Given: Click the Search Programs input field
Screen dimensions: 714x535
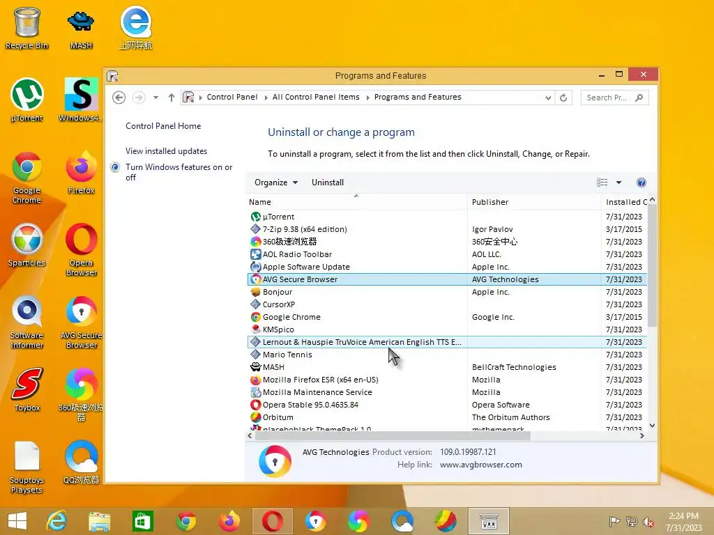Looking at the screenshot, I should [x=615, y=98].
